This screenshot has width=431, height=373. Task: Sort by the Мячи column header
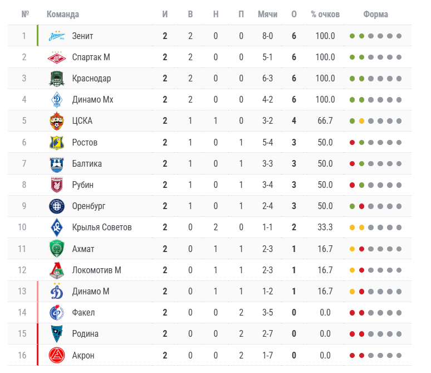point(267,14)
